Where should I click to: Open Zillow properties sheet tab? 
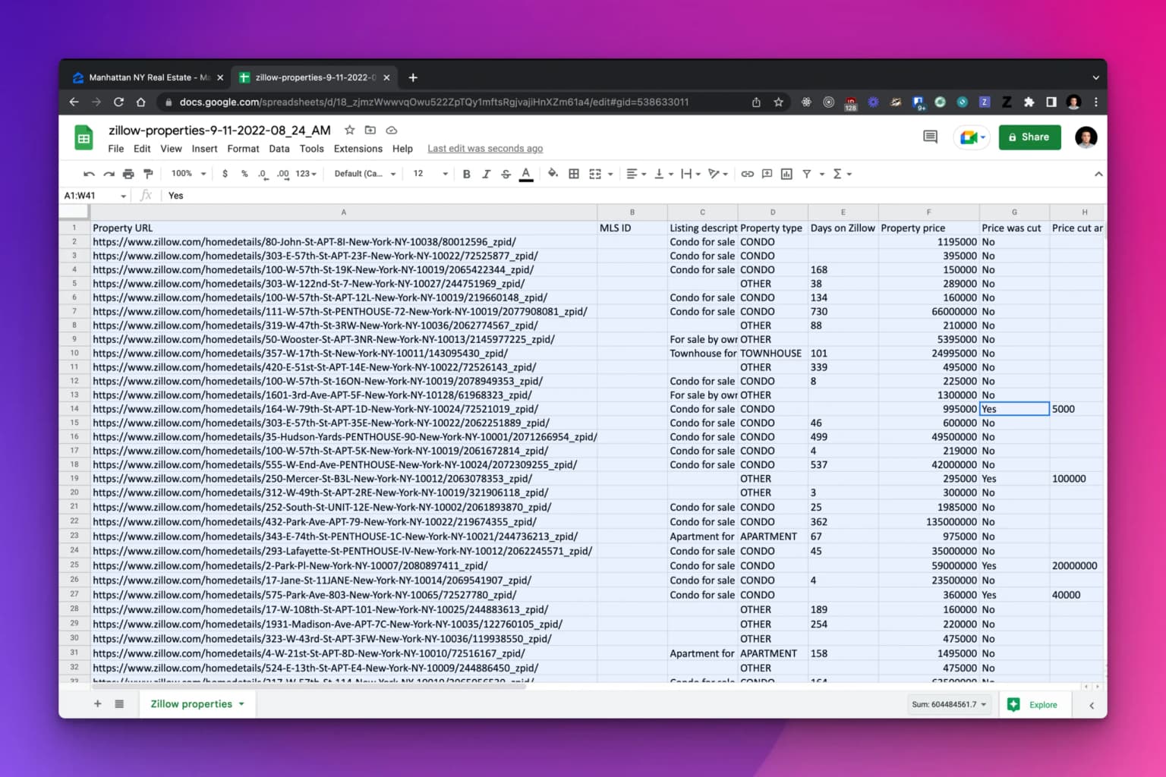(x=197, y=704)
